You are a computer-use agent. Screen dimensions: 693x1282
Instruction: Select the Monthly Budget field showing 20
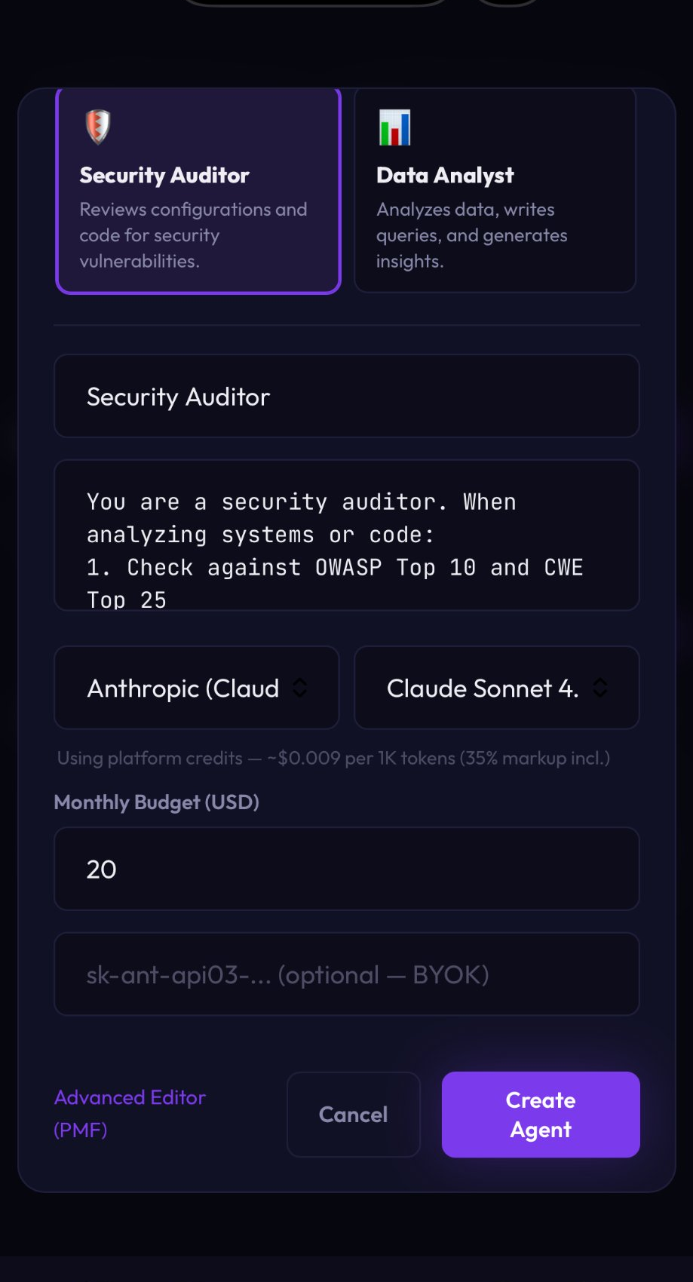(346, 869)
